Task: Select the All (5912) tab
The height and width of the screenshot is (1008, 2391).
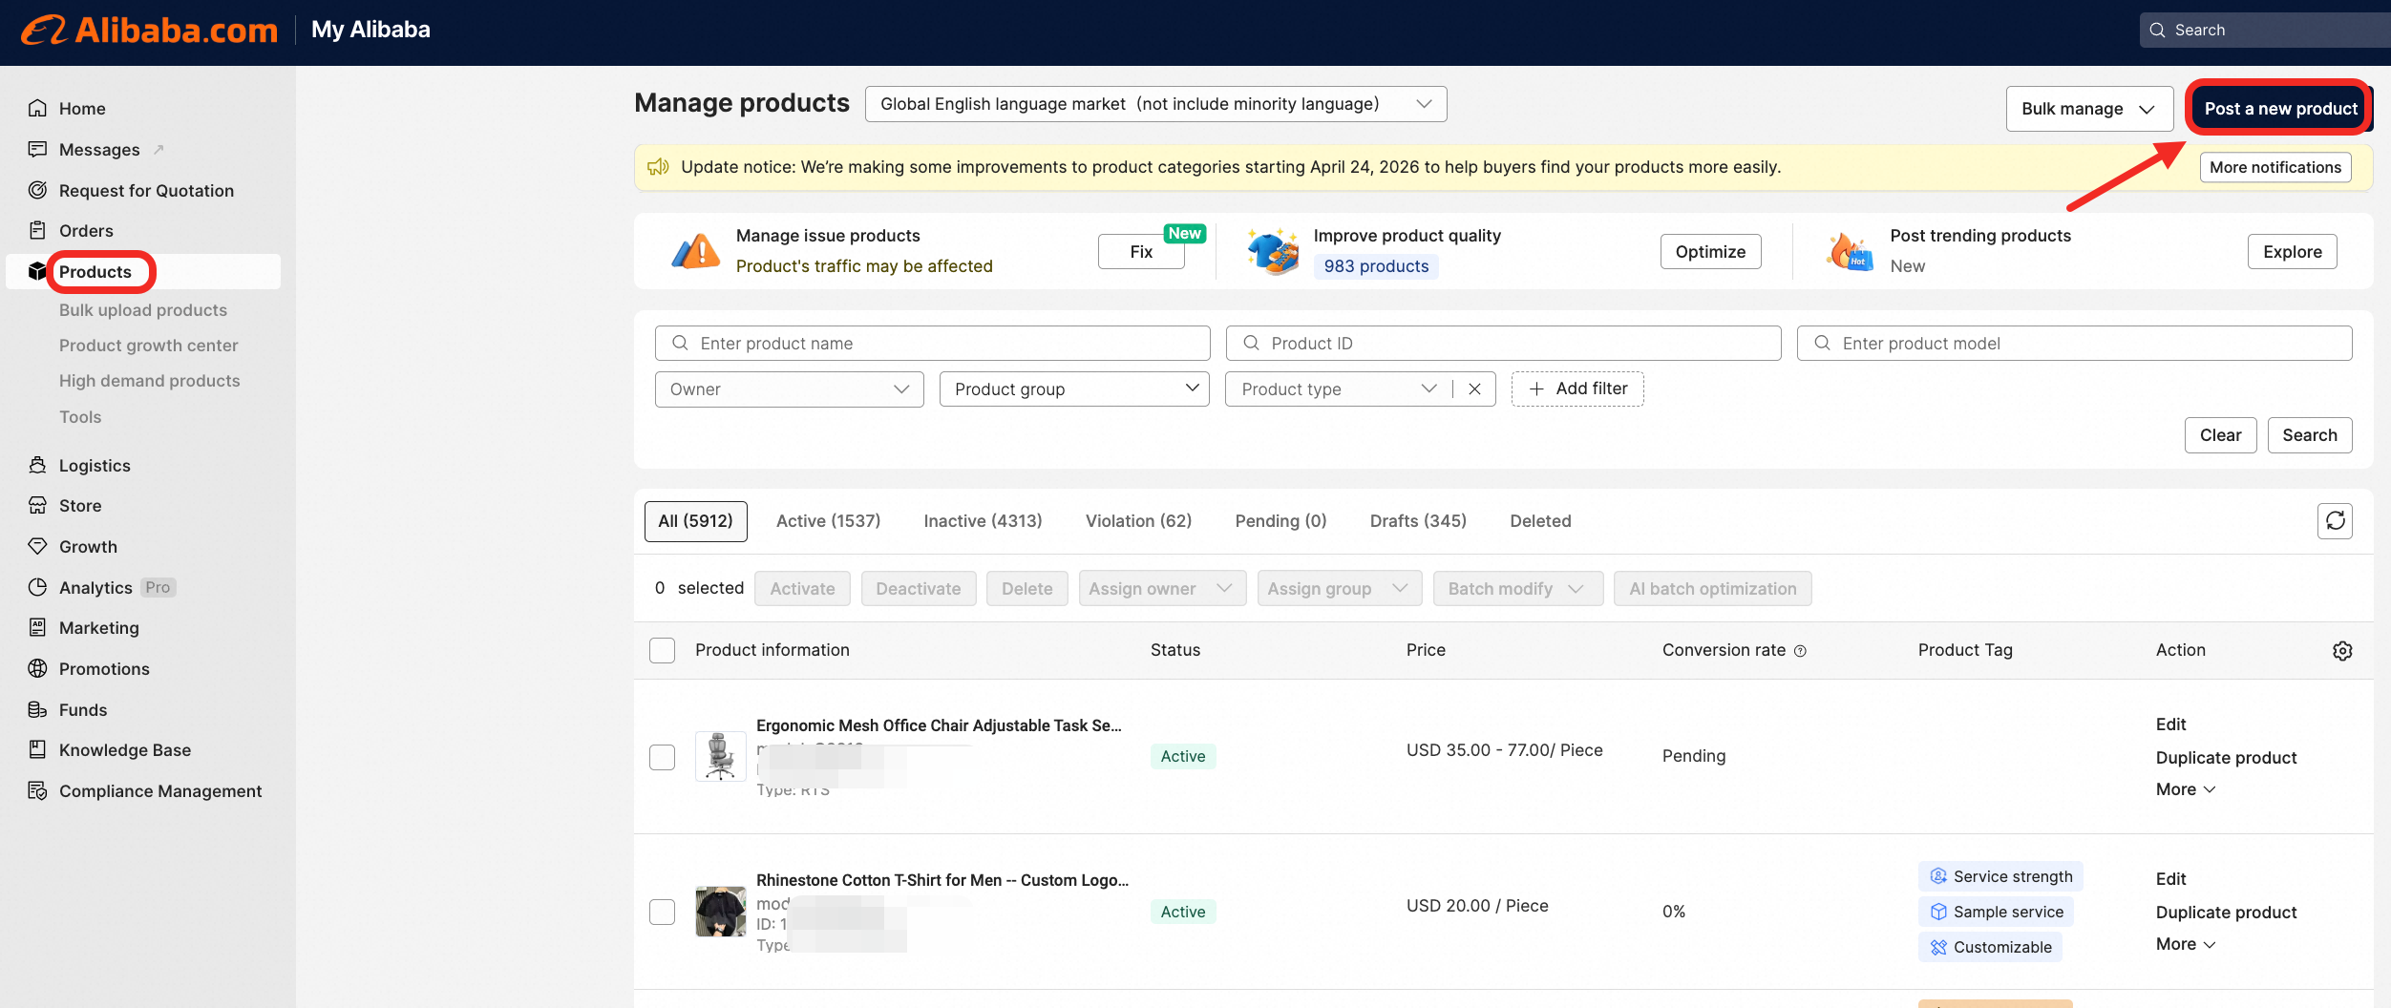Action: 695,521
